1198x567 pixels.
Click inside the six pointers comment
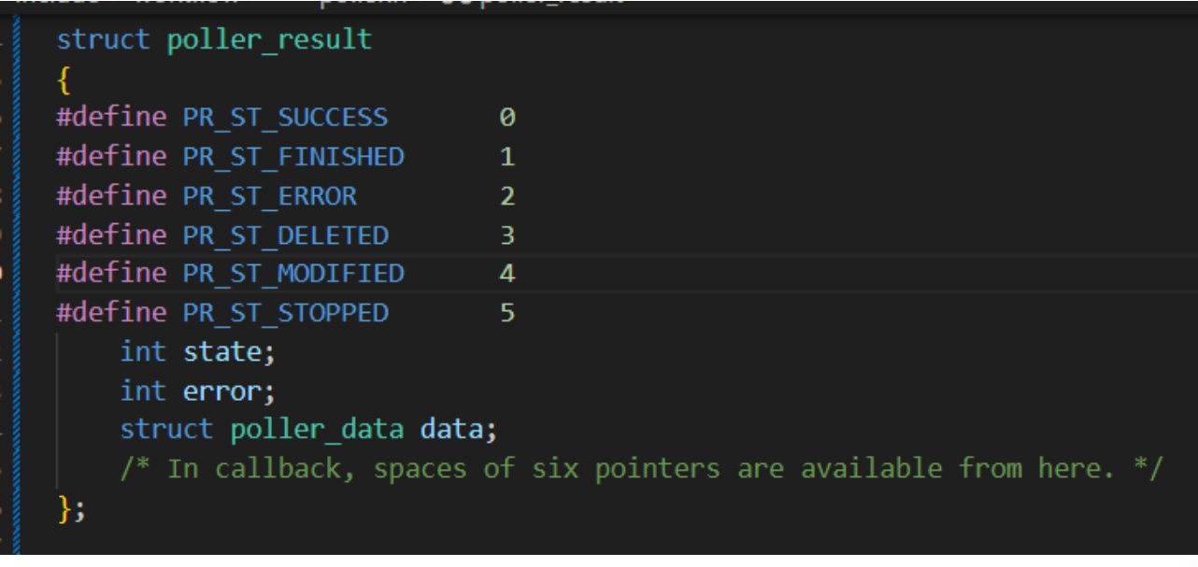[641, 468]
